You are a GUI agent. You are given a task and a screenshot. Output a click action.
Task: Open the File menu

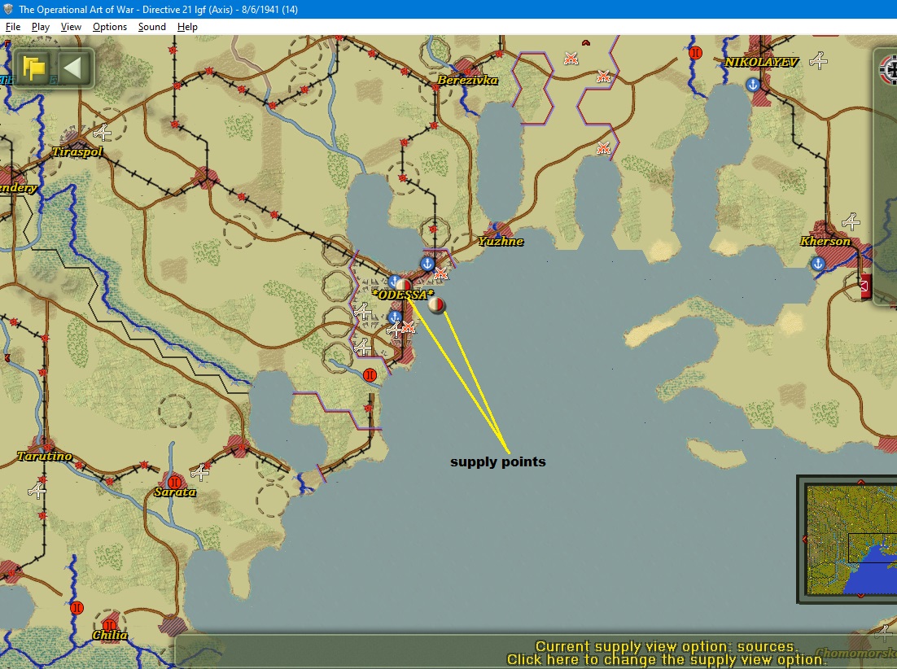(x=12, y=27)
